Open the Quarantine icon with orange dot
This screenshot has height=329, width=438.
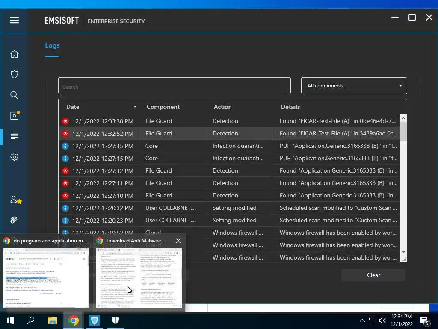15,115
